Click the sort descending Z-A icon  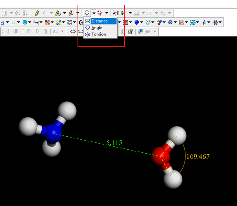click(25, 13)
